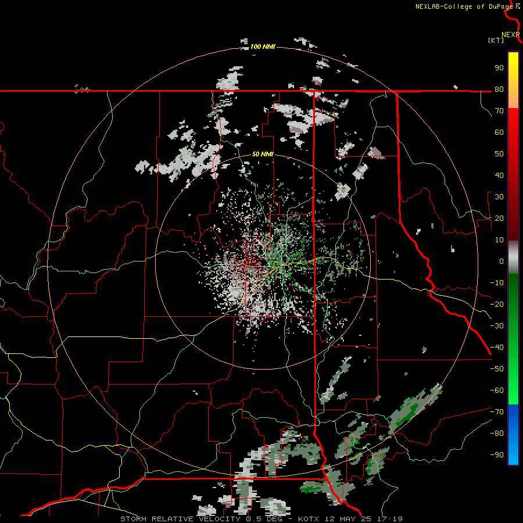The height and width of the screenshot is (523, 523).
Task: Click the 40 value on the velocity scale
Action: (499, 175)
